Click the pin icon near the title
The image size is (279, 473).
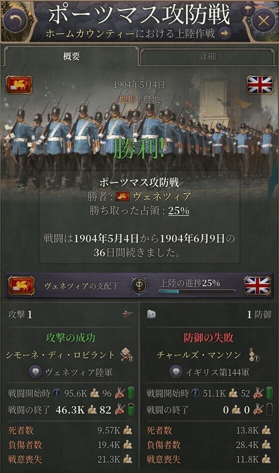tap(248, 9)
